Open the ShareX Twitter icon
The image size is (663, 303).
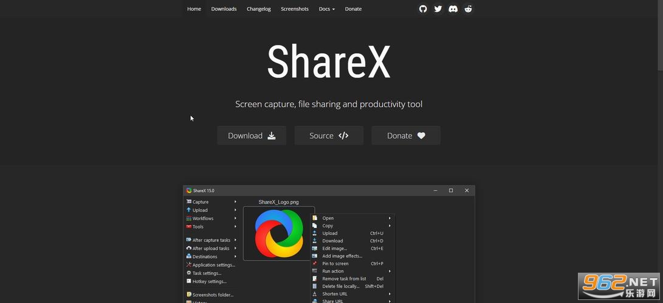pos(438,9)
